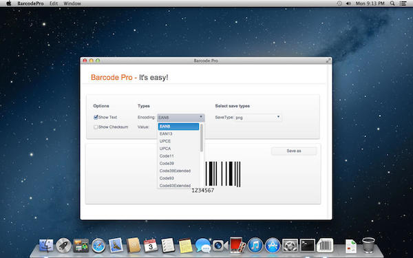Open iTunes from the dock
Screen dimensions: 413x258
255,246
